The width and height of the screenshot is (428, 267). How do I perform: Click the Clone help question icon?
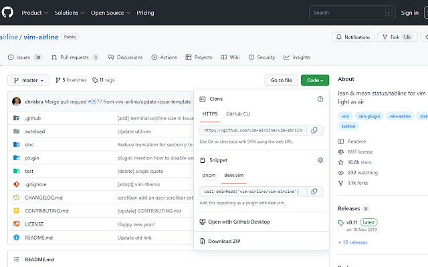coord(320,99)
